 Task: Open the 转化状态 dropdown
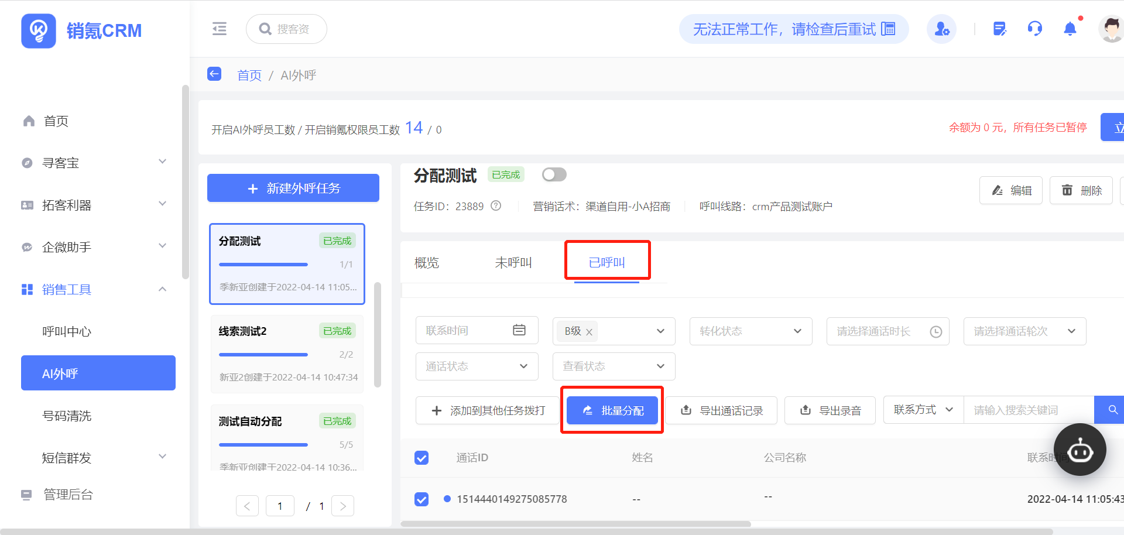(751, 331)
